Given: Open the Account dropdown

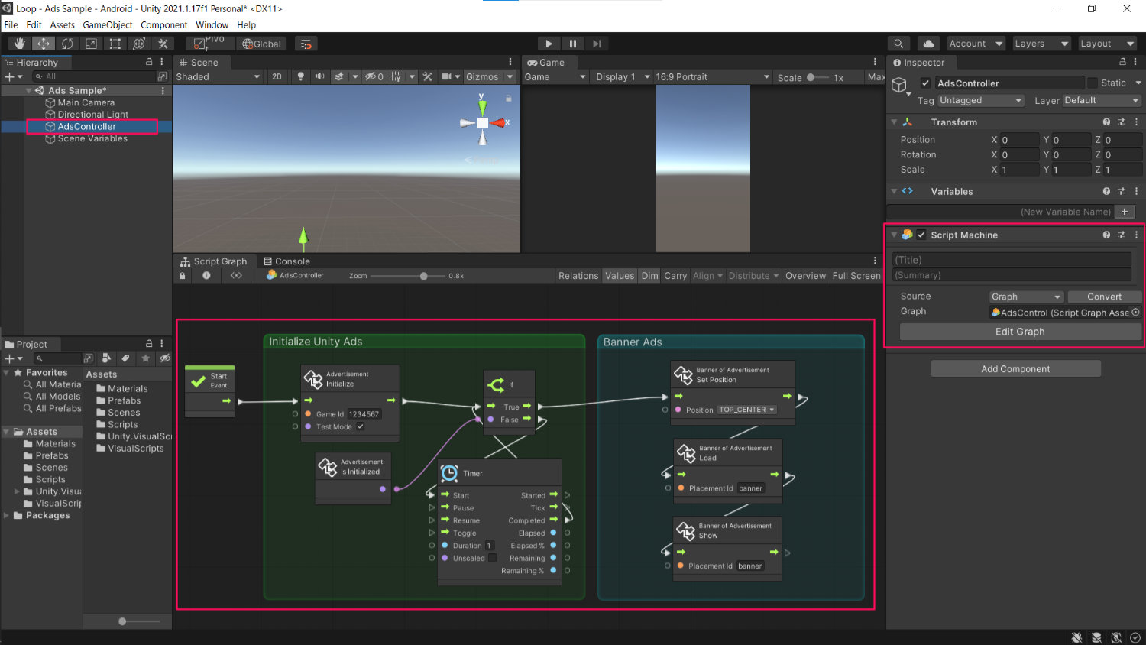Looking at the screenshot, I should point(976,44).
